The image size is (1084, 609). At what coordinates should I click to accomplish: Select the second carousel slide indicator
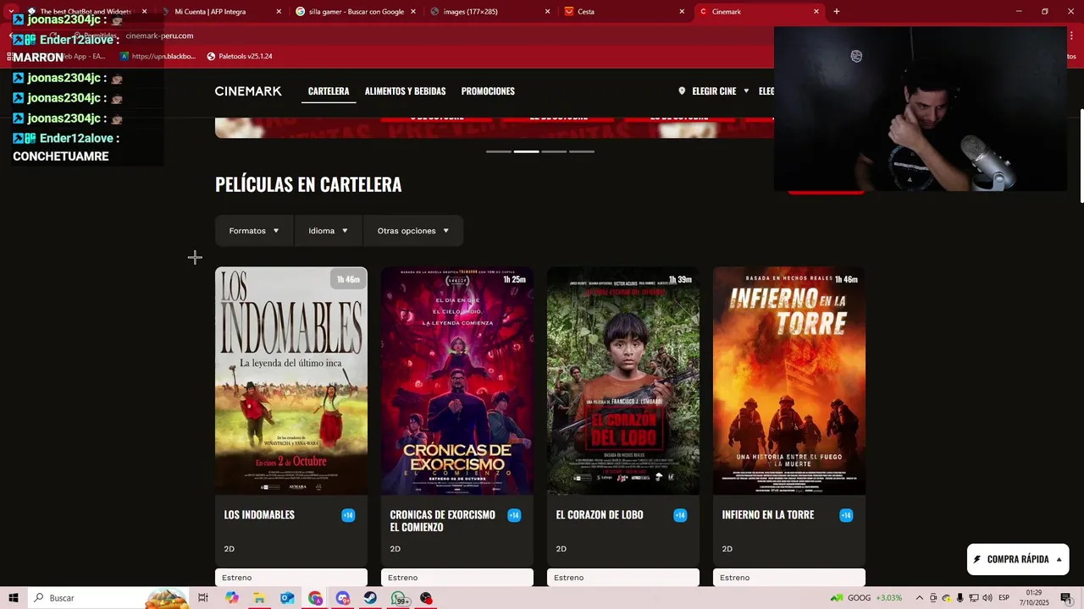(x=527, y=151)
